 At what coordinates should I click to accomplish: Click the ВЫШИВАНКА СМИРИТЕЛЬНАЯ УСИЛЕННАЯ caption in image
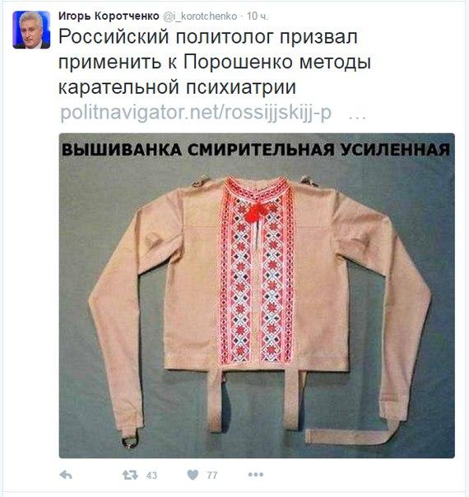pos(256,150)
